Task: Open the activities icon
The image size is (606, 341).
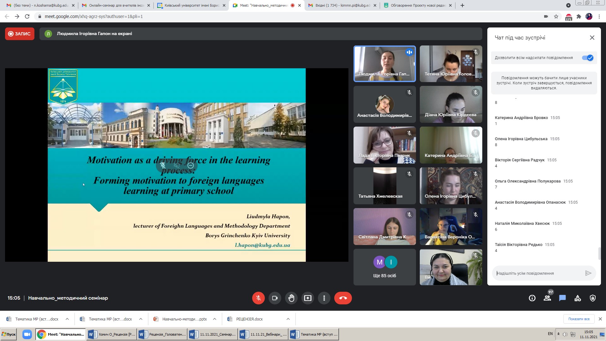Action: [x=578, y=298]
